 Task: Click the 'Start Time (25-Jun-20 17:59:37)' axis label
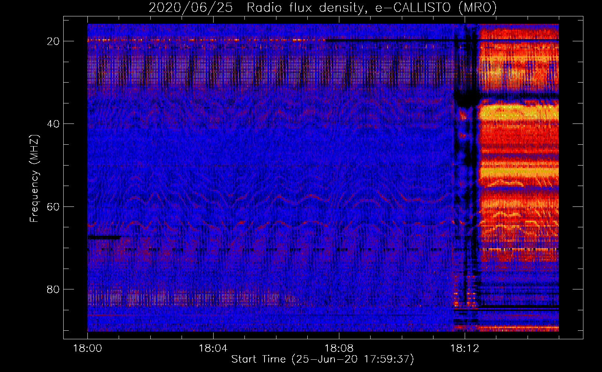pyautogui.click(x=323, y=359)
